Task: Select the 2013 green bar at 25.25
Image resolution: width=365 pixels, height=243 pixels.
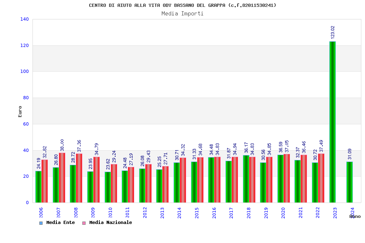Action: 159,186
